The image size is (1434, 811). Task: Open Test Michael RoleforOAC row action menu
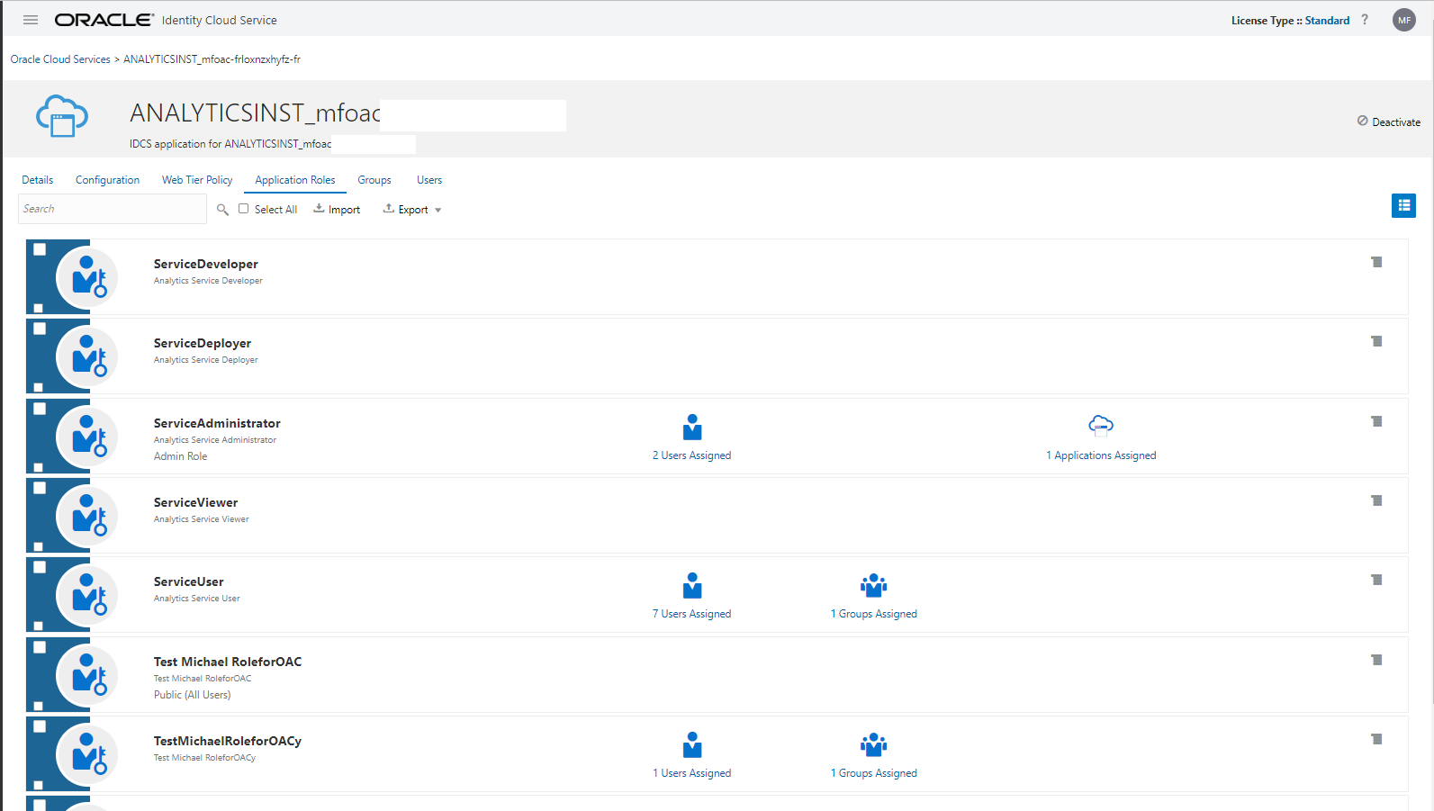tap(1376, 660)
